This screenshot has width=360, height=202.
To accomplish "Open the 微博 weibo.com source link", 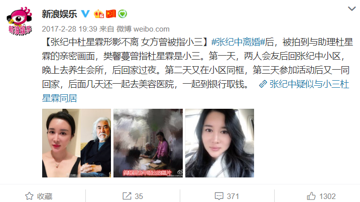I will pyautogui.click(x=143, y=29).
